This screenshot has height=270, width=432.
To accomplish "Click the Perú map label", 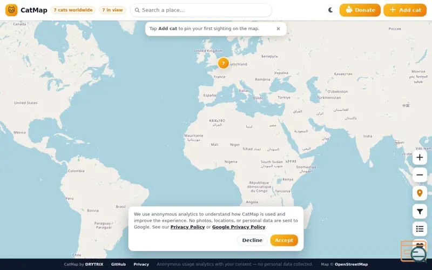I will pos(70,198).
